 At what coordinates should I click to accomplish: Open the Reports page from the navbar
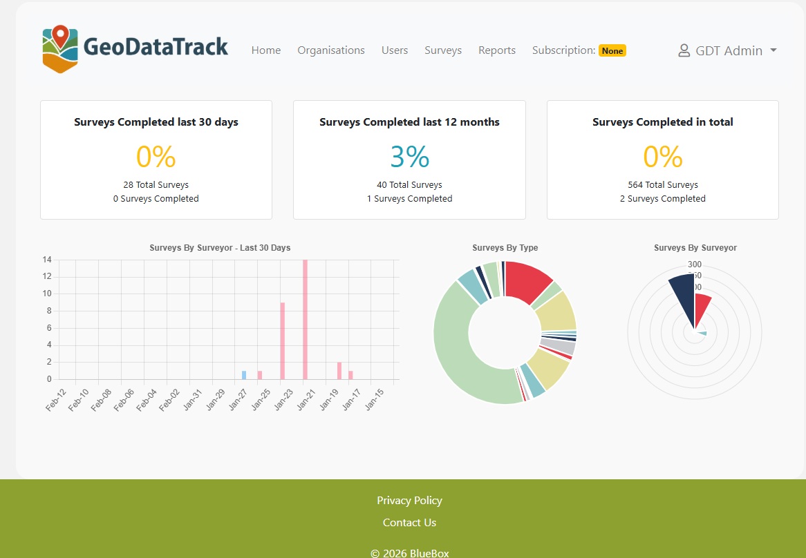tap(496, 50)
